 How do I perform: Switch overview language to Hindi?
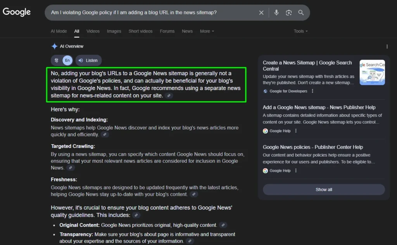[57, 60]
